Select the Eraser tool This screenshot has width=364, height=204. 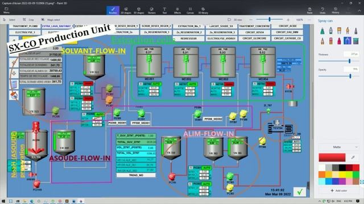pos(331,41)
